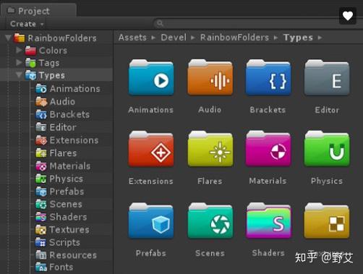The image size is (363, 274).
Task: Select the 'Flares' caption under the grid folder
Action: (x=210, y=181)
